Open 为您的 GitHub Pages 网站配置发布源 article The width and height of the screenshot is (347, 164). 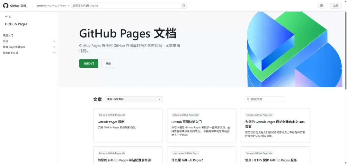[124, 160]
